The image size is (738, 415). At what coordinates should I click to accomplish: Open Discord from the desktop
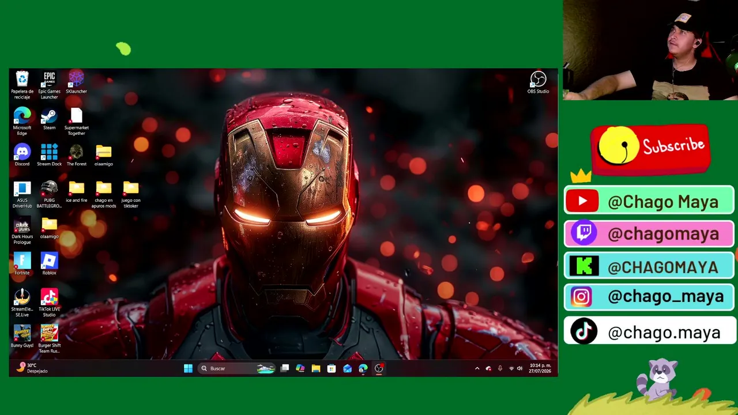22,155
